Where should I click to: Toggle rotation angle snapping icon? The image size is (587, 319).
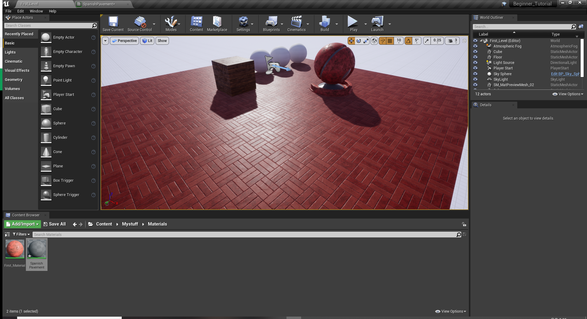click(x=408, y=41)
